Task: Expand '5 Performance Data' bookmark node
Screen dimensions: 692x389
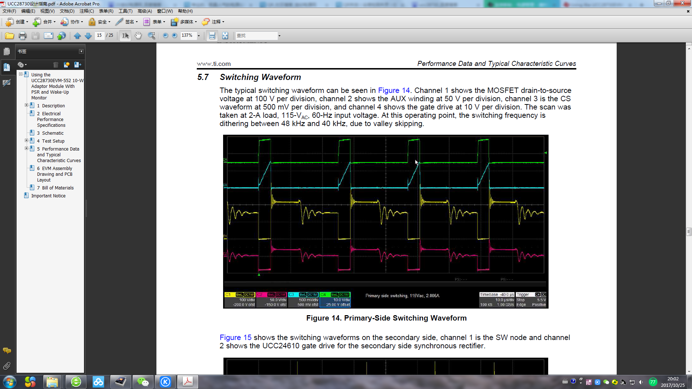Action: pos(26,149)
